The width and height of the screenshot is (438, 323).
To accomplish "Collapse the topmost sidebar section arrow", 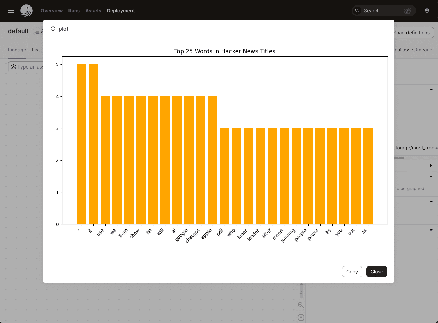I will click(431, 90).
